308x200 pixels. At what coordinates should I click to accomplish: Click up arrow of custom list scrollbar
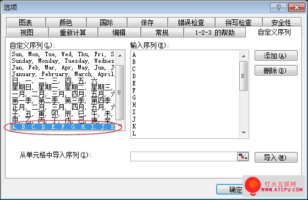pyautogui.click(x=120, y=56)
